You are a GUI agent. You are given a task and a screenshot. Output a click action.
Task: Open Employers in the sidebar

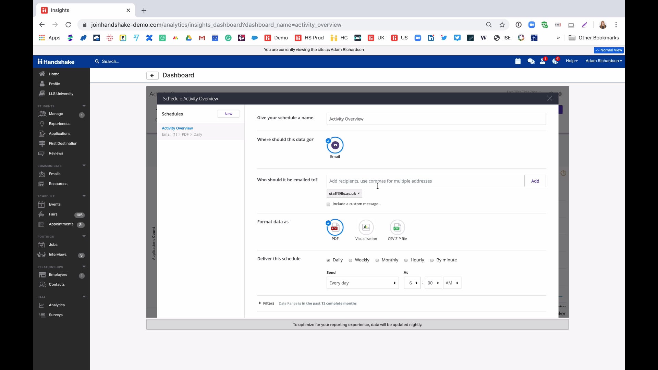click(58, 275)
